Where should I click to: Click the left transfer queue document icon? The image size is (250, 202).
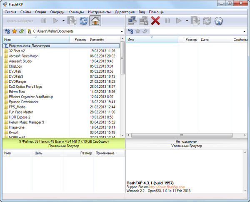coord(72,20)
